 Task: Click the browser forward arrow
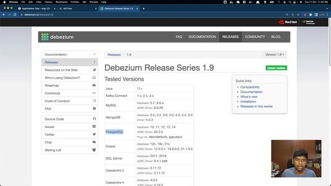9,14
